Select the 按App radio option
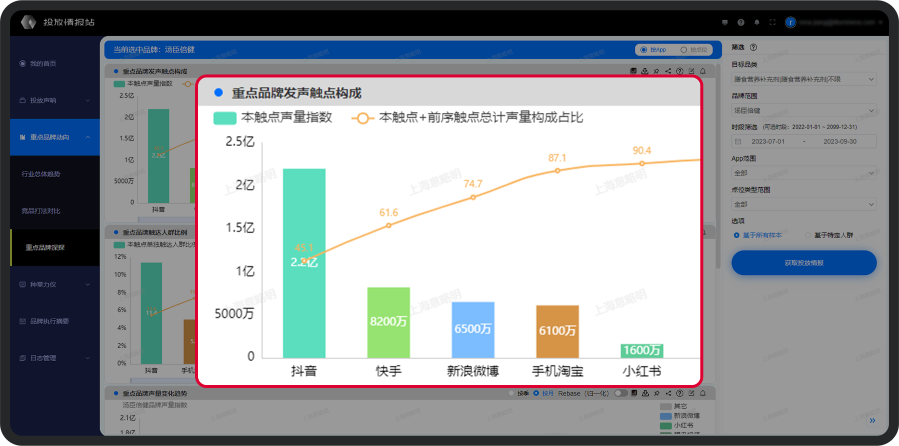 (653, 50)
